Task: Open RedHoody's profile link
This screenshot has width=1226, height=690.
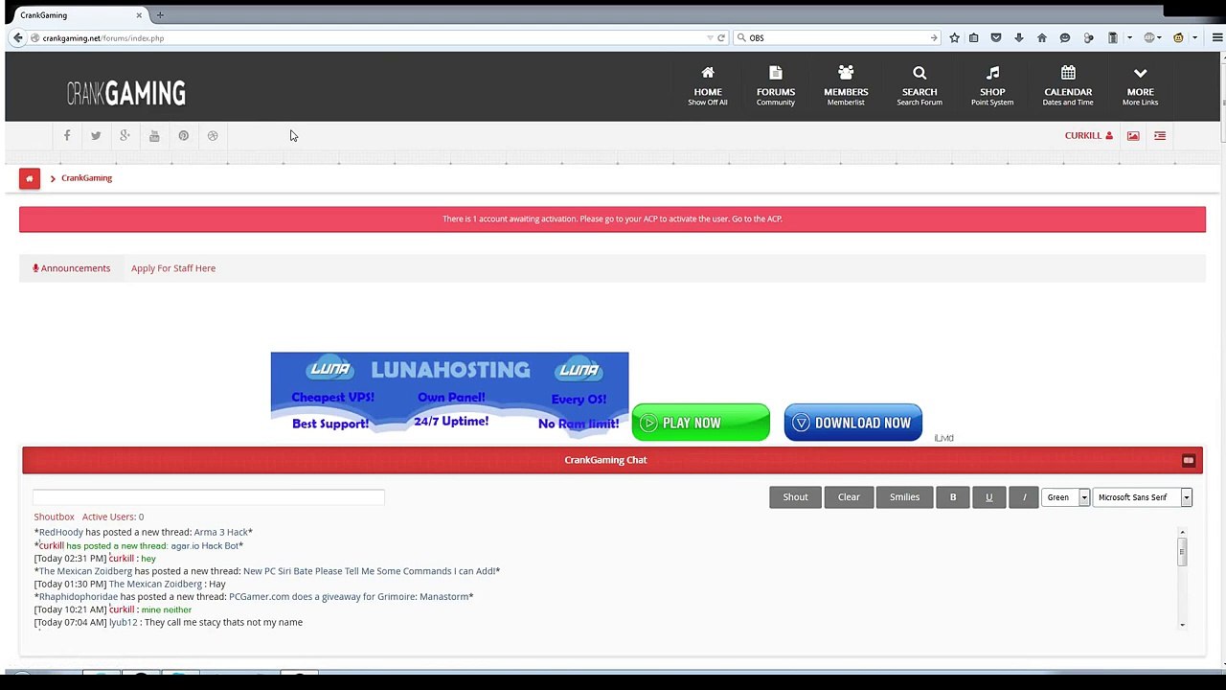Action: click(61, 533)
